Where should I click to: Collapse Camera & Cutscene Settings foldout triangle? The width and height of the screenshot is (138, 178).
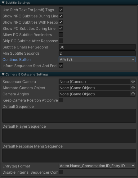click(3, 74)
